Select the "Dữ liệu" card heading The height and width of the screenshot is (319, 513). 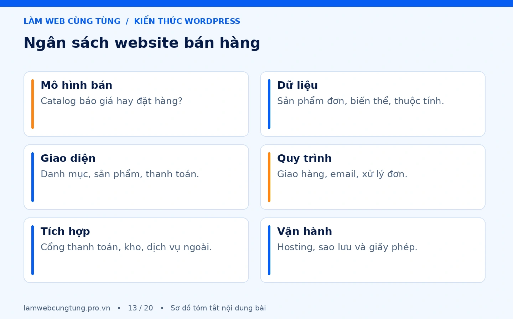[297, 86]
